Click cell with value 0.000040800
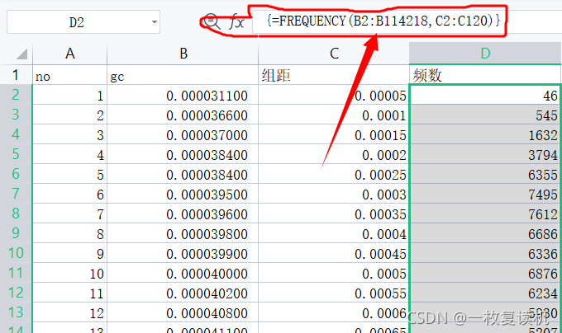Image resolution: width=562 pixels, height=333 pixels. (x=183, y=312)
